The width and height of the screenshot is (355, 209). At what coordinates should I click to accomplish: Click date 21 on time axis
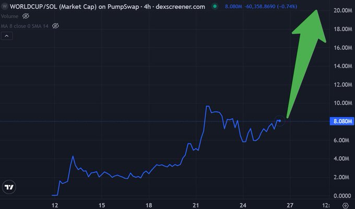[196, 205]
